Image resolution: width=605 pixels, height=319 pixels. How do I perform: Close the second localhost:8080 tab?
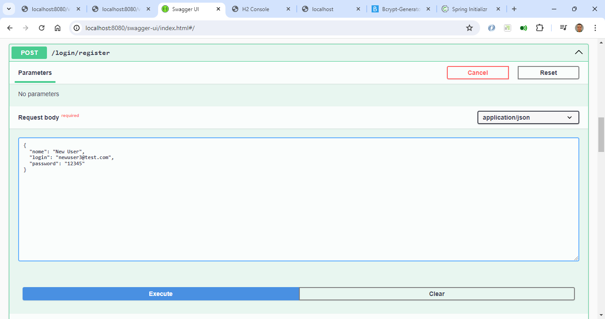coord(148,9)
